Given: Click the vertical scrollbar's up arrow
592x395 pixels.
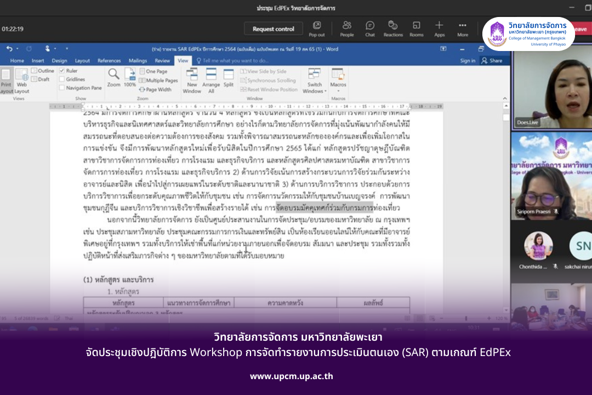Looking at the screenshot, I should click(x=506, y=106).
